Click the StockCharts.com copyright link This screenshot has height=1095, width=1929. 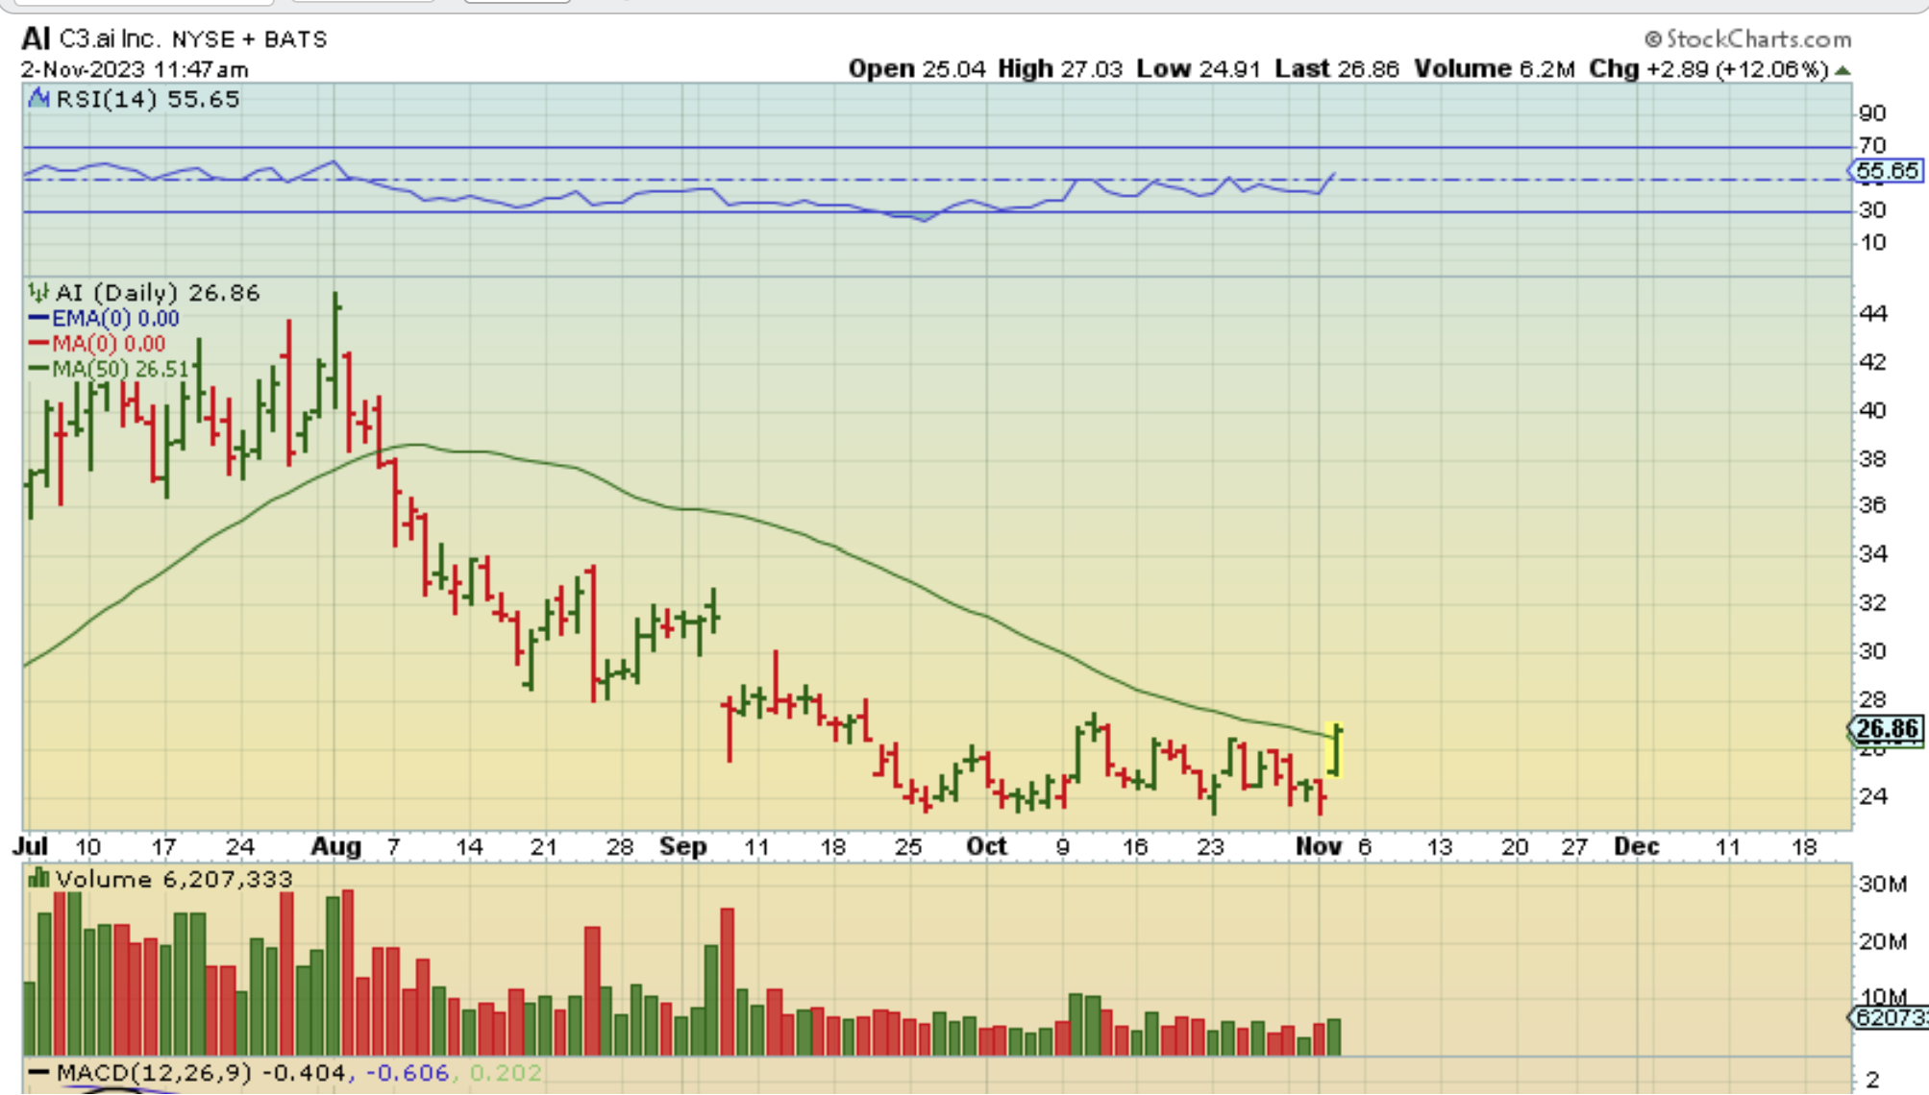[1748, 39]
